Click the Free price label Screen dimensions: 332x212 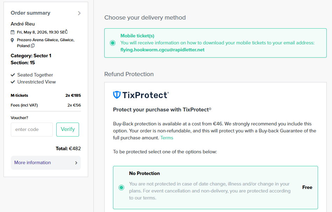[x=307, y=187]
